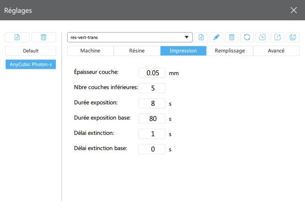Close the Réglages dialog

(x=294, y=10)
